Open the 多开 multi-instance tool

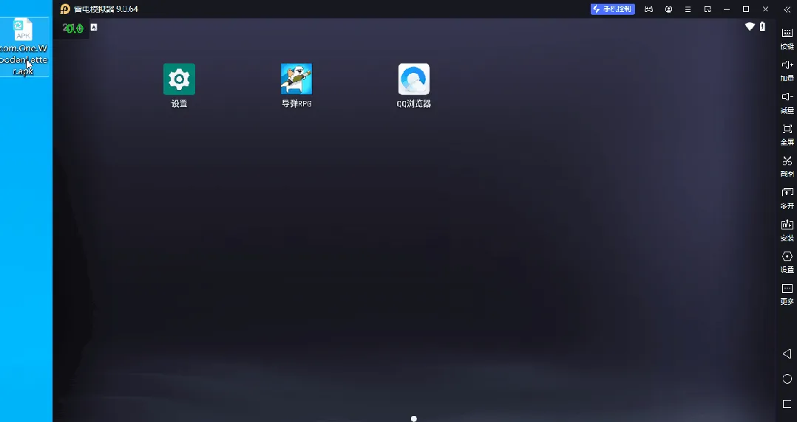coord(787,198)
